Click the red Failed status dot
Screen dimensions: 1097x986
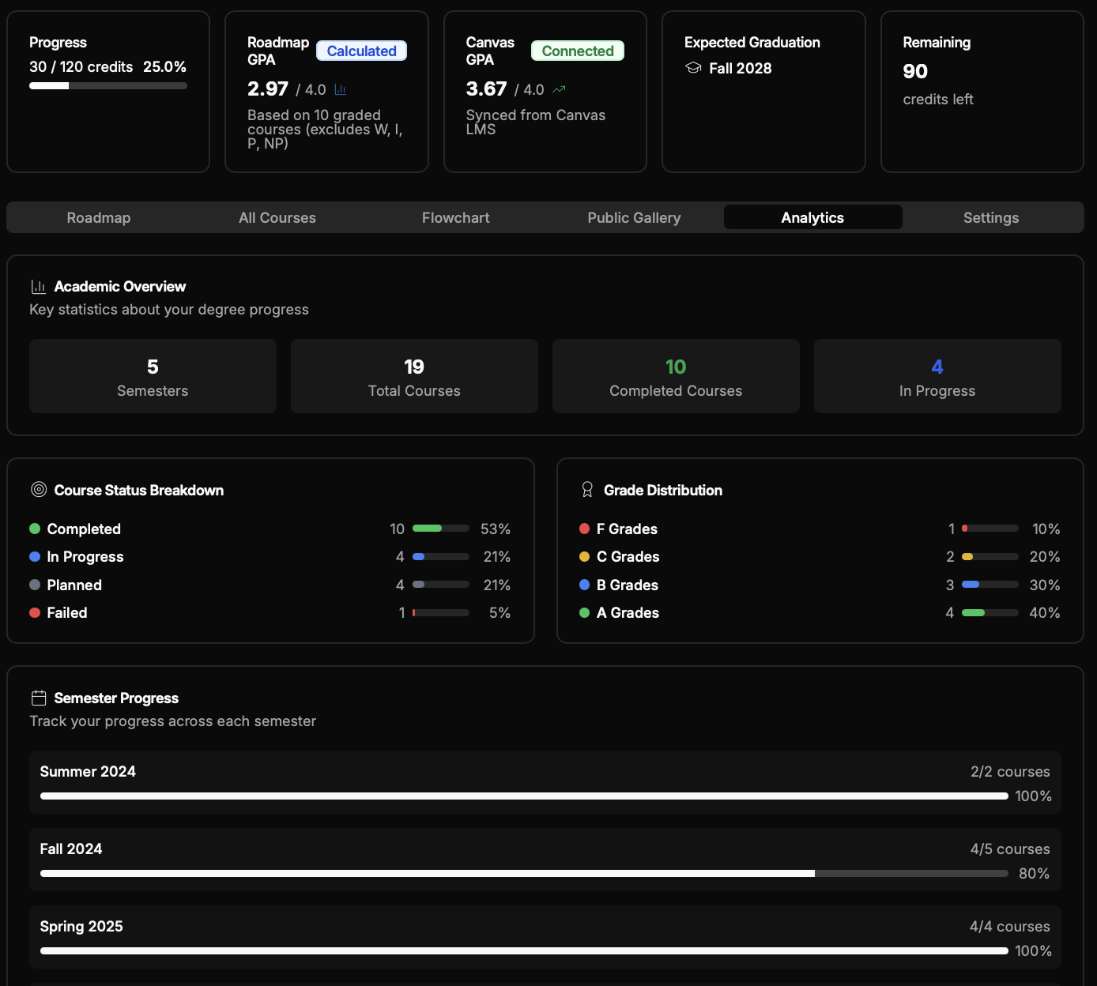pyautogui.click(x=35, y=612)
